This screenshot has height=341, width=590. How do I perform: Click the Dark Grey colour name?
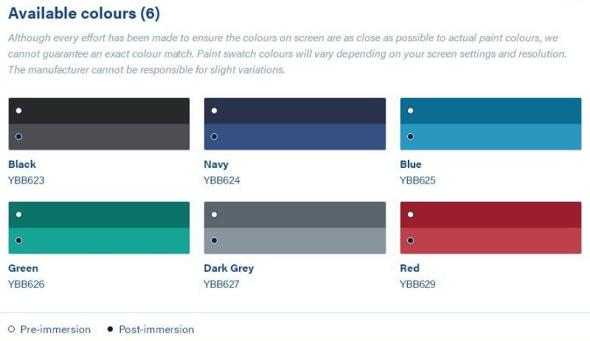229,268
